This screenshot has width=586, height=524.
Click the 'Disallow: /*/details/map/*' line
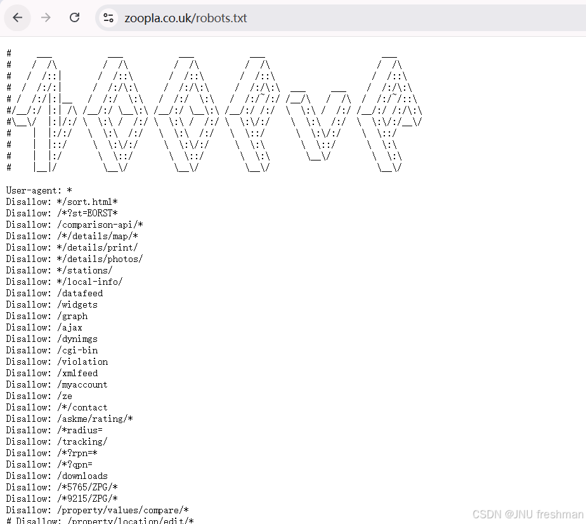(72, 236)
